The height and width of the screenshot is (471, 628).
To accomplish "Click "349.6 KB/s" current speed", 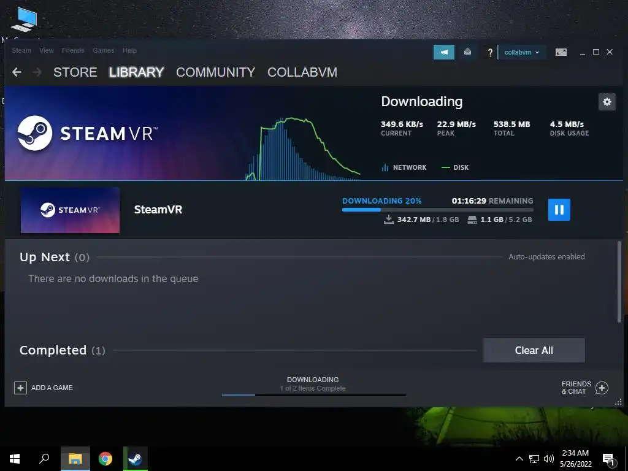I will [402, 124].
